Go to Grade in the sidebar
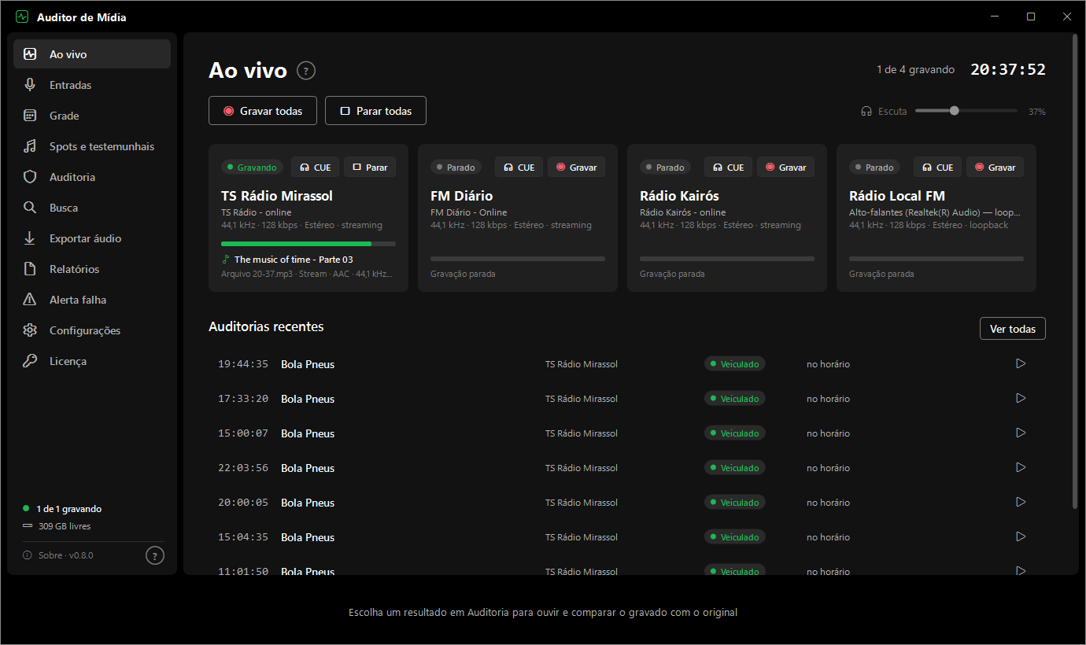This screenshot has height=645, width=1086. pos(92,116)
